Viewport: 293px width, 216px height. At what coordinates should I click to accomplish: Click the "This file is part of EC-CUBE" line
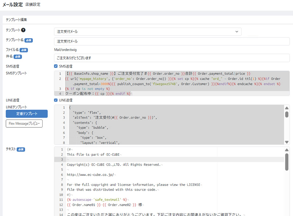[x=93, y=155]
